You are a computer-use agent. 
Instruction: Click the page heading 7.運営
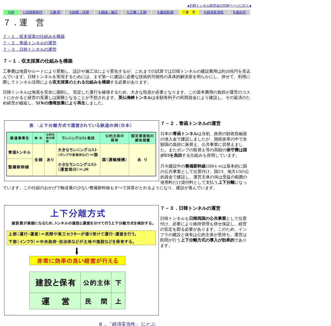click(x=24, y=23)
